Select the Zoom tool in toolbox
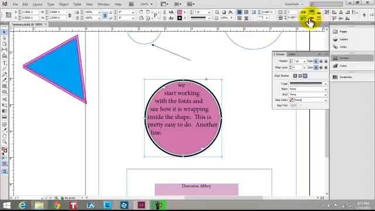This screenshot has width=375, height=211. coord(4,142)
